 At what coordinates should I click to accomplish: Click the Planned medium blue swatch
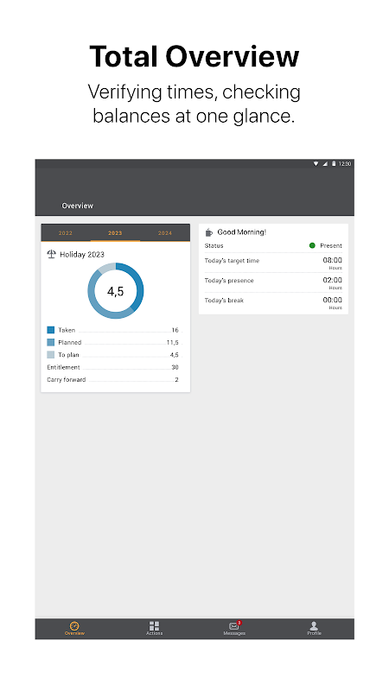point(51,342)
